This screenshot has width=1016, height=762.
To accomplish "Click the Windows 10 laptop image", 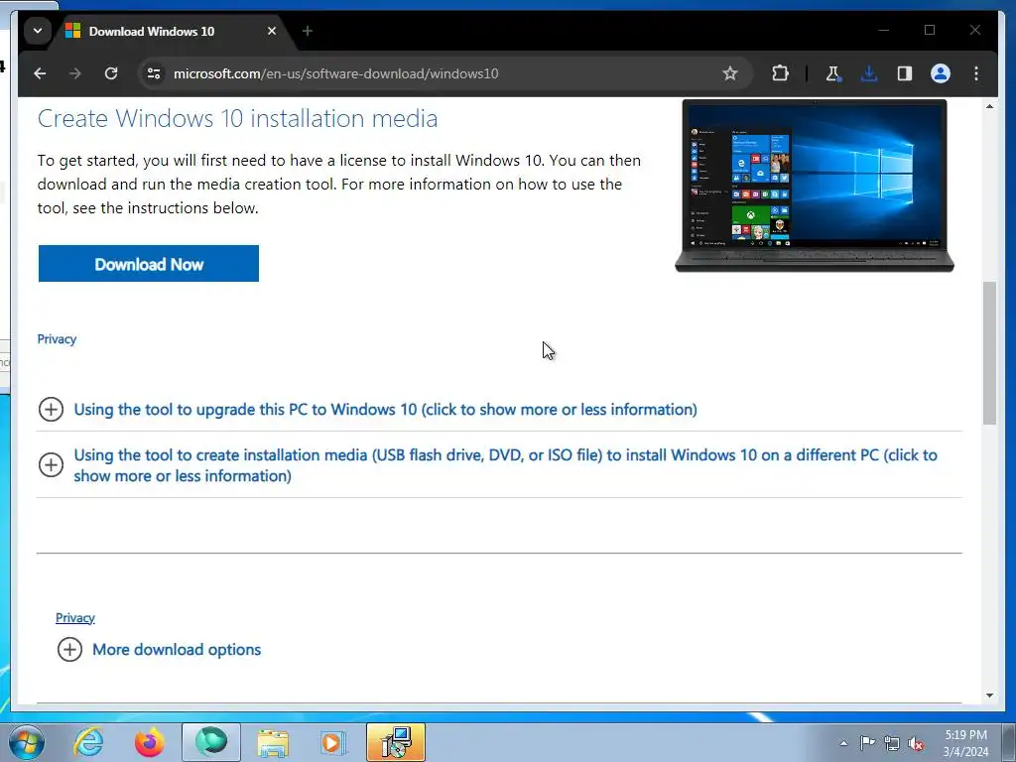I will click(814, 186).
